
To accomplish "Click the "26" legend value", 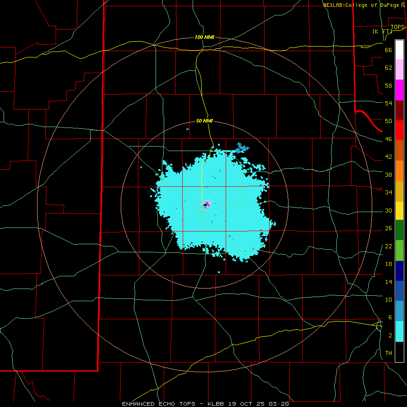I will (x=388, y=228).
